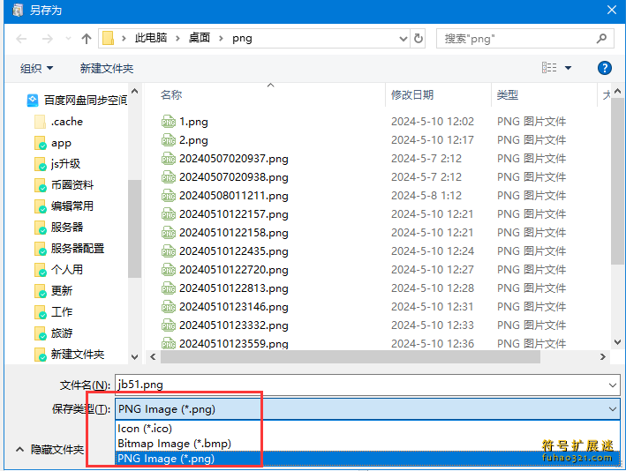Sort files by 名称 column
Image resolution: width=626 pixels, height=471 pixels.
(x=171, y=95)
